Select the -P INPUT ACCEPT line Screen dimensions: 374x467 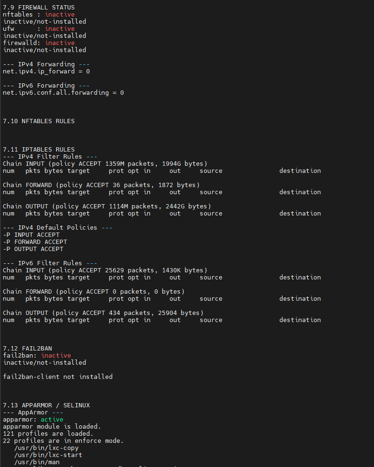click(31, 235)
